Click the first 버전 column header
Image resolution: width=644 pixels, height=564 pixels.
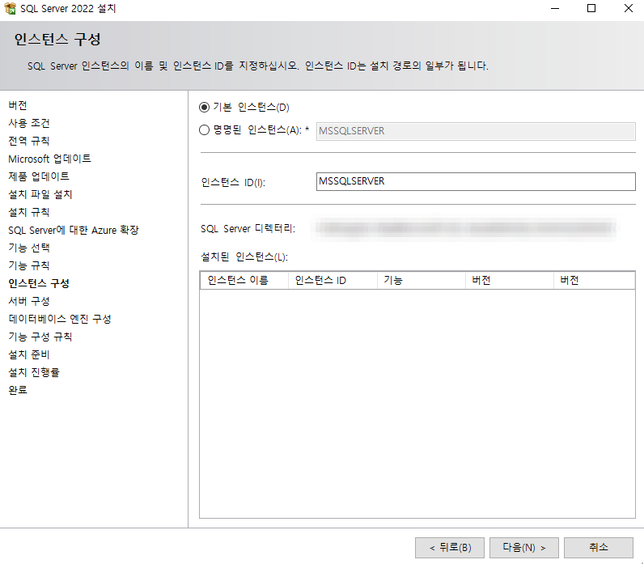509,280
